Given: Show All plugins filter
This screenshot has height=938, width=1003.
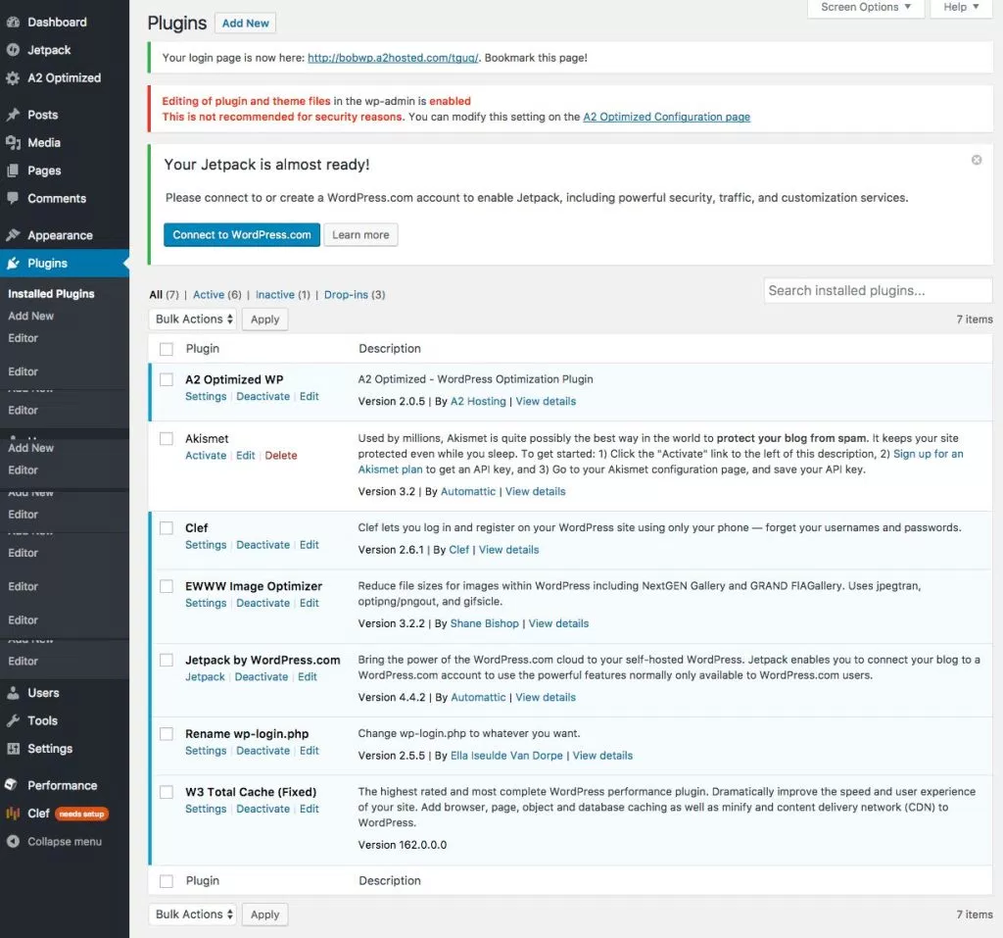Looking at the screenshot, I should pyautogui.click(x=156, y=294).
